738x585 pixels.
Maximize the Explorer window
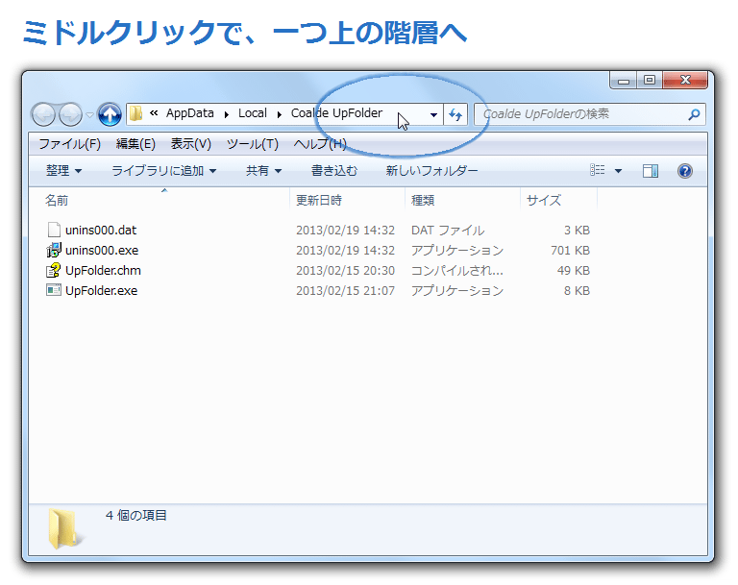point(650,81)
